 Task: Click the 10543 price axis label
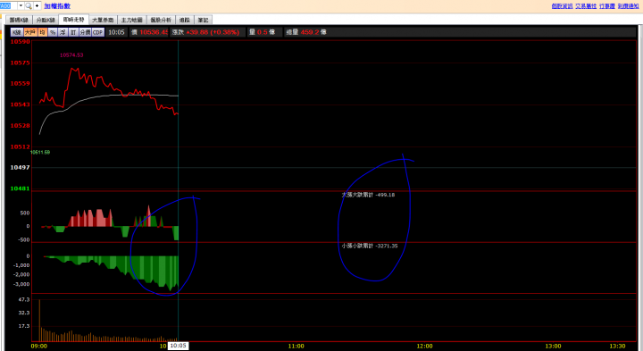point(20,104)
